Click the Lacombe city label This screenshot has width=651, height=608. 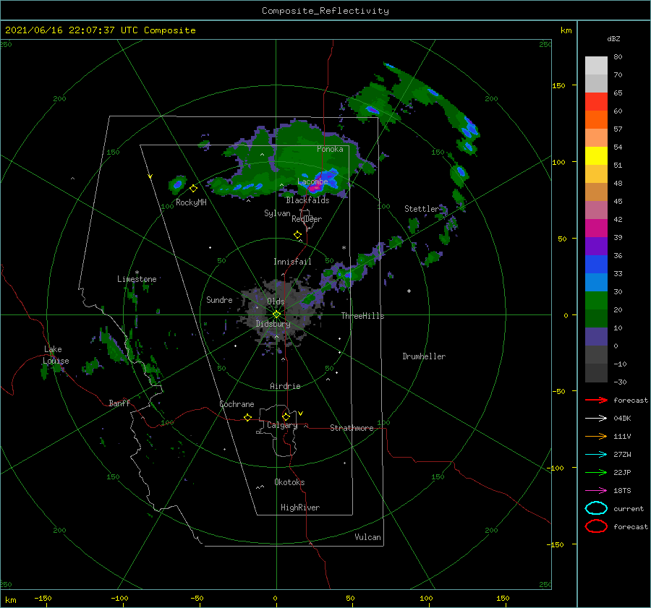[x=312, y=181]
